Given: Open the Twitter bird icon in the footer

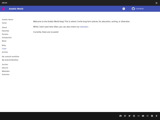Looking at the screenshot, I should click(x=129, y=116).
